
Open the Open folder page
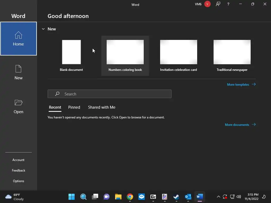[18, 107]
